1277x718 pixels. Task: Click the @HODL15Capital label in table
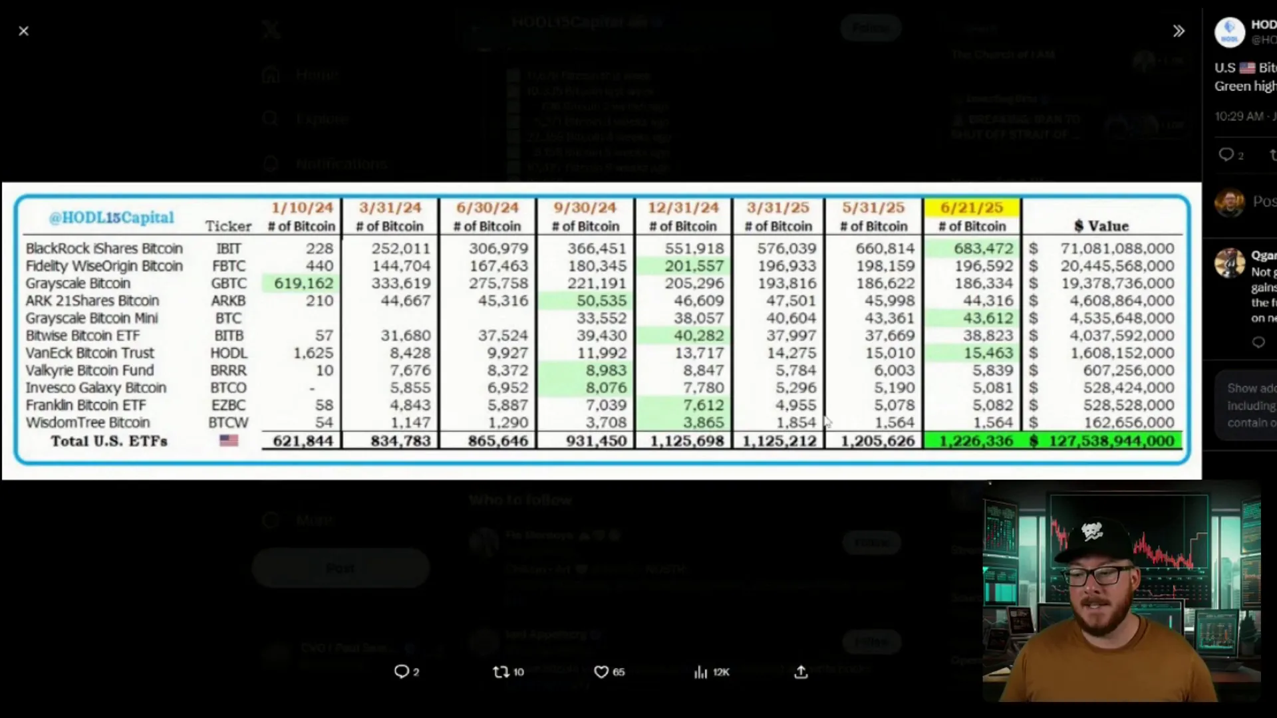coord(111,217)
